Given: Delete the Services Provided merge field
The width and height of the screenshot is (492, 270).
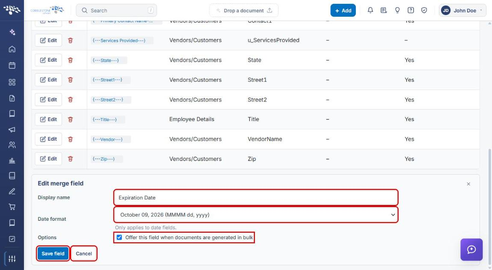Looking at the screenshot, I should point(70,40).
